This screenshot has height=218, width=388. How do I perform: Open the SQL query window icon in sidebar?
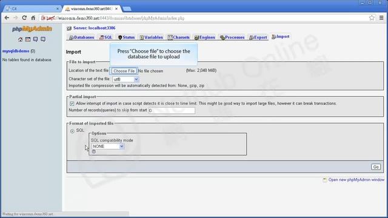pyautogui.click(x=28, y=39)
